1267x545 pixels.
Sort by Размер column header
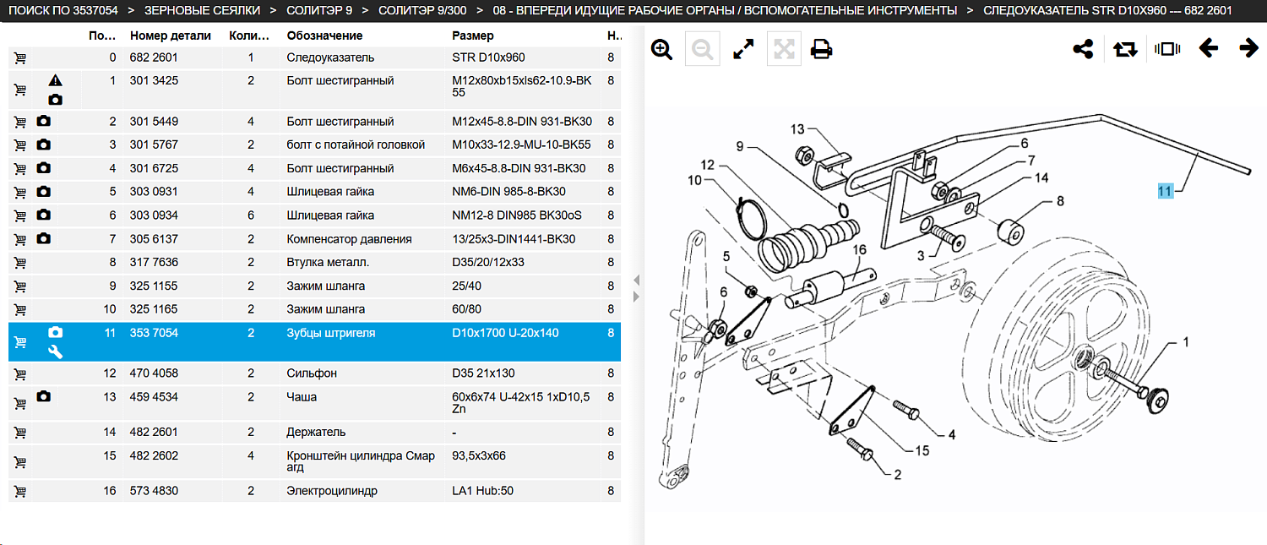coord(473,35)
